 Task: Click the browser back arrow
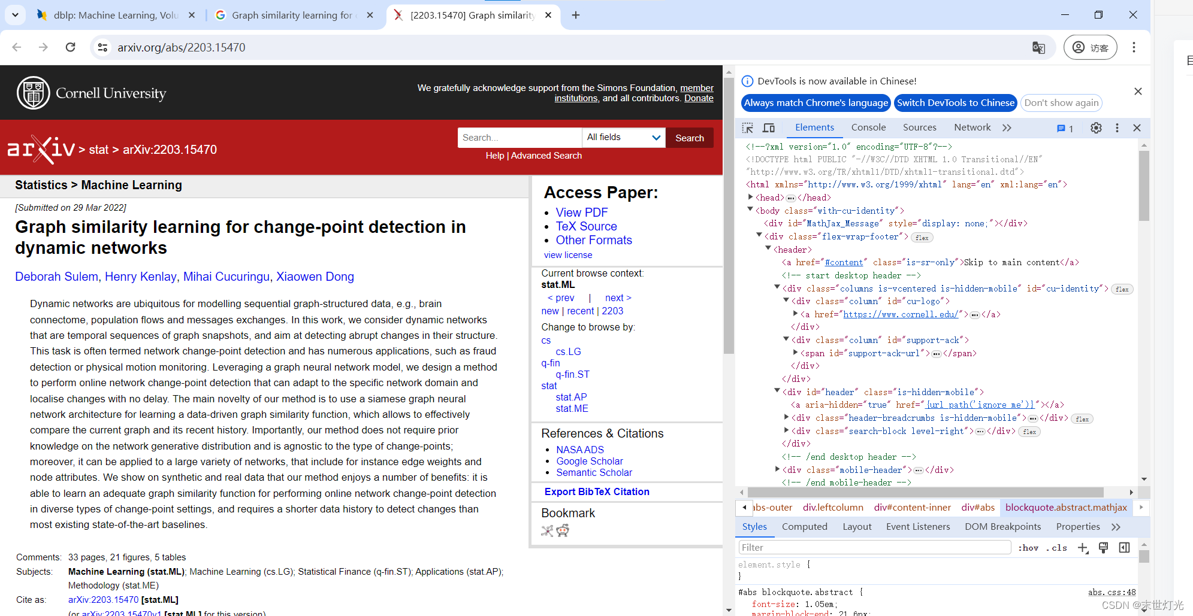[x=17, y=47]
